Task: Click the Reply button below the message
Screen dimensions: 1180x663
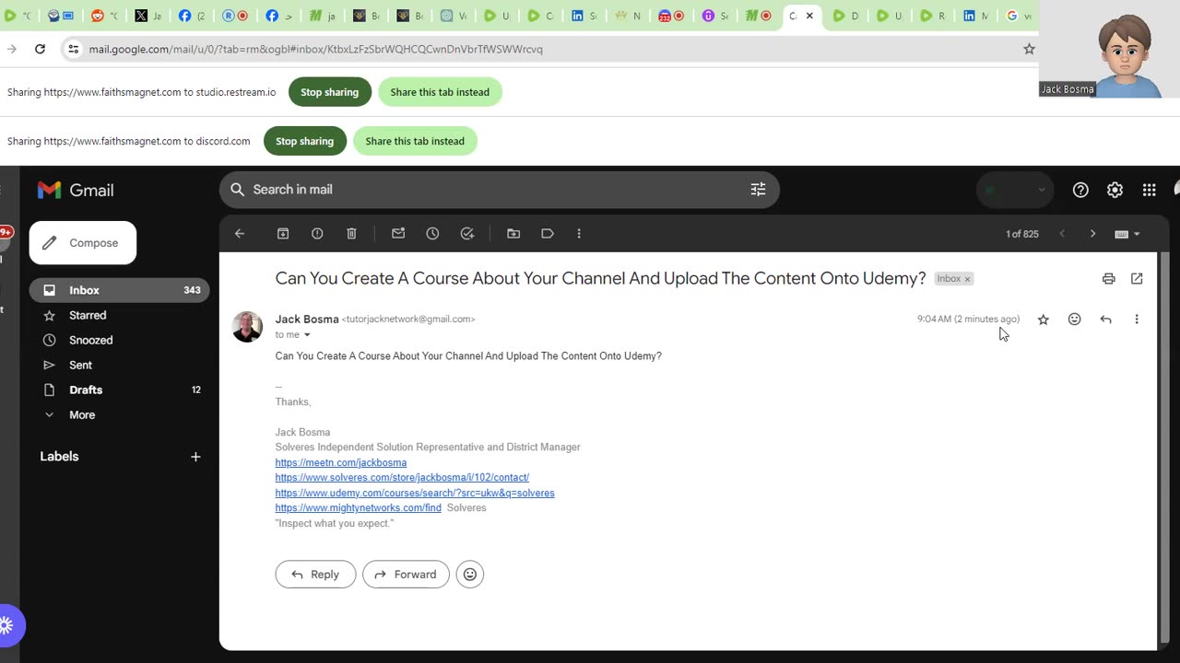Action: (x=315, y=575)
